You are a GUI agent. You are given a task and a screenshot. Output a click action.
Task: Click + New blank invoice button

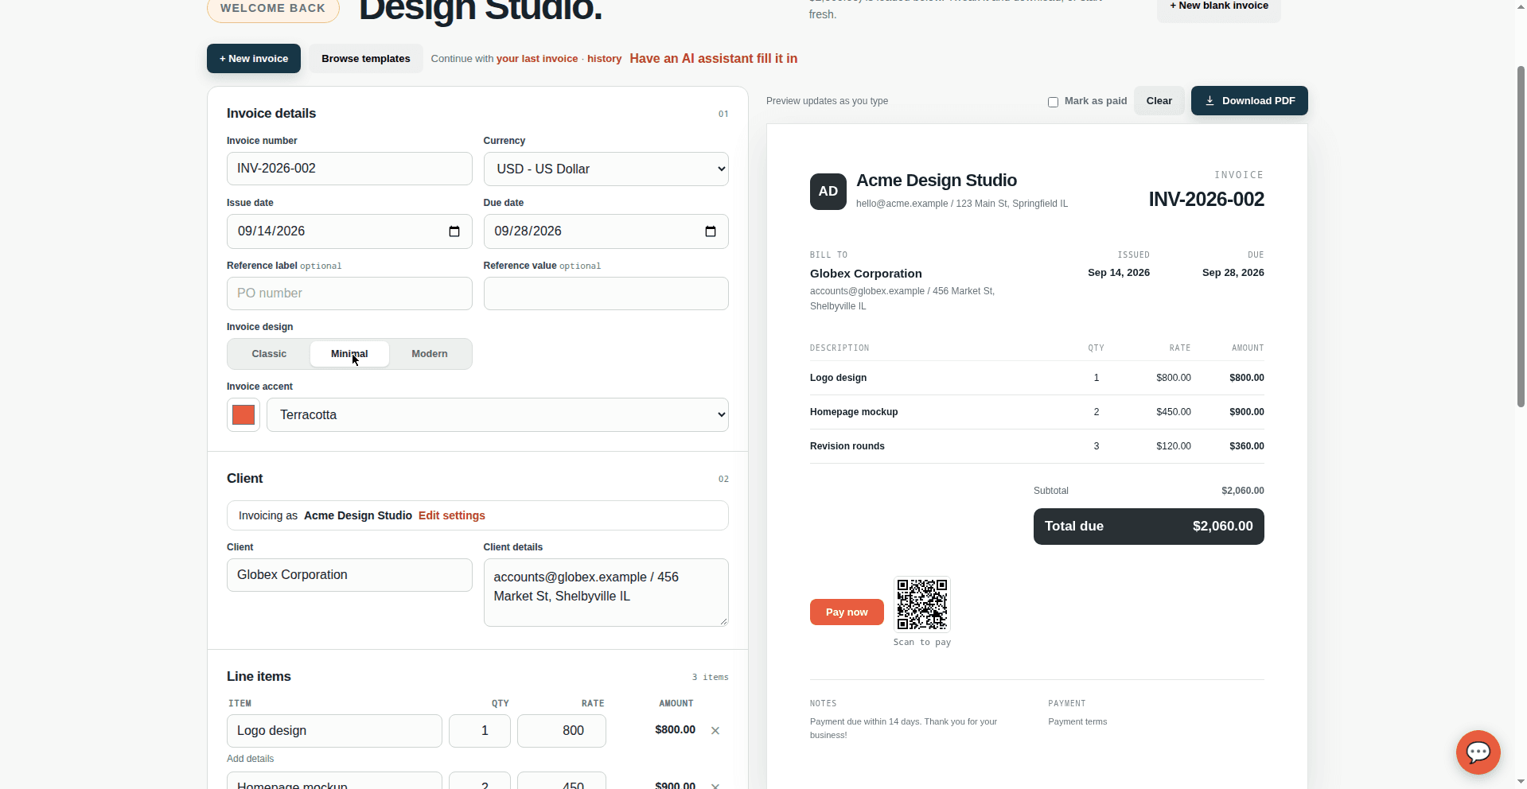click(1218, 8)
